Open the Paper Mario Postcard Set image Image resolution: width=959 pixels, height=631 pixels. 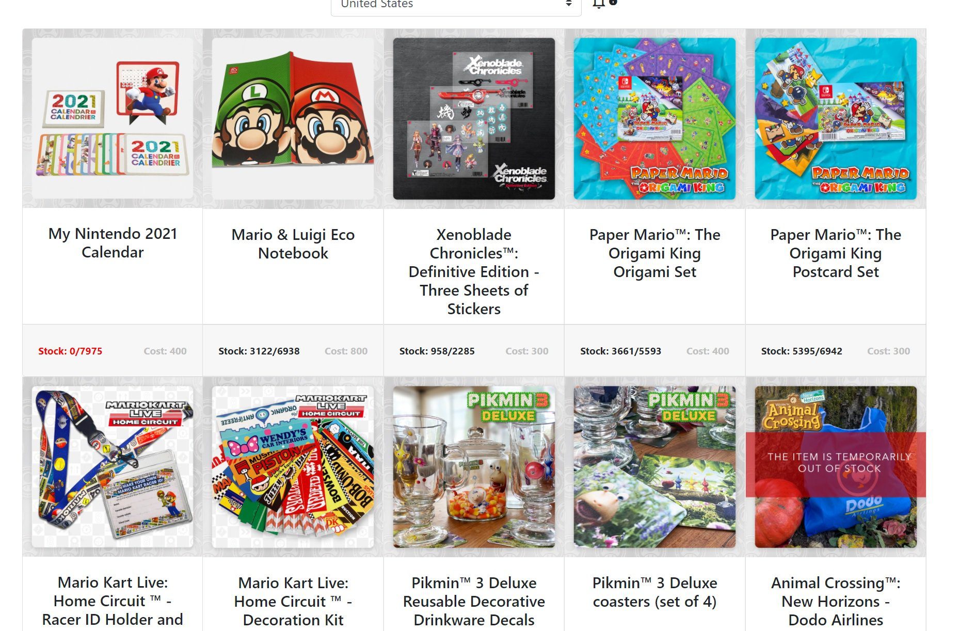click(x=836, y=119)
